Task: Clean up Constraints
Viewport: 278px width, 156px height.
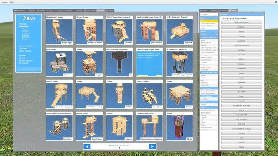Action: (242, 41)
